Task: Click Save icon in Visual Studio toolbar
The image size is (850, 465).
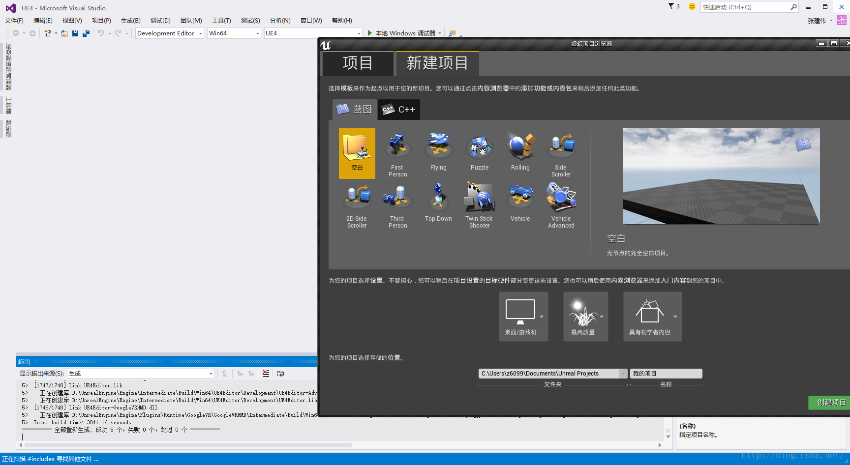Action: point(75,33)
